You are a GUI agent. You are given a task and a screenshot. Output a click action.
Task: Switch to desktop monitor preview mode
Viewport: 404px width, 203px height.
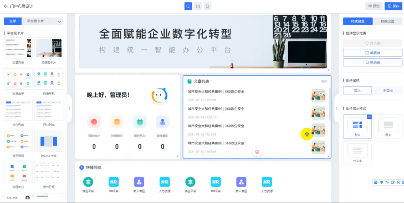(188, 6)
